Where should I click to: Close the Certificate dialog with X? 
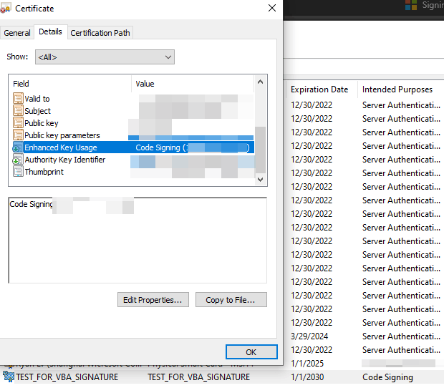[x=272, y=8]
